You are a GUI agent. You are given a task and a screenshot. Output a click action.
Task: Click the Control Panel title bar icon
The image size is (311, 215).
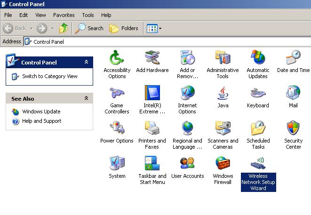4,4
